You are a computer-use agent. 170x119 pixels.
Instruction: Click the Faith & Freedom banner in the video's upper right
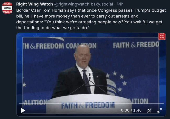click(x=136, y=45)
